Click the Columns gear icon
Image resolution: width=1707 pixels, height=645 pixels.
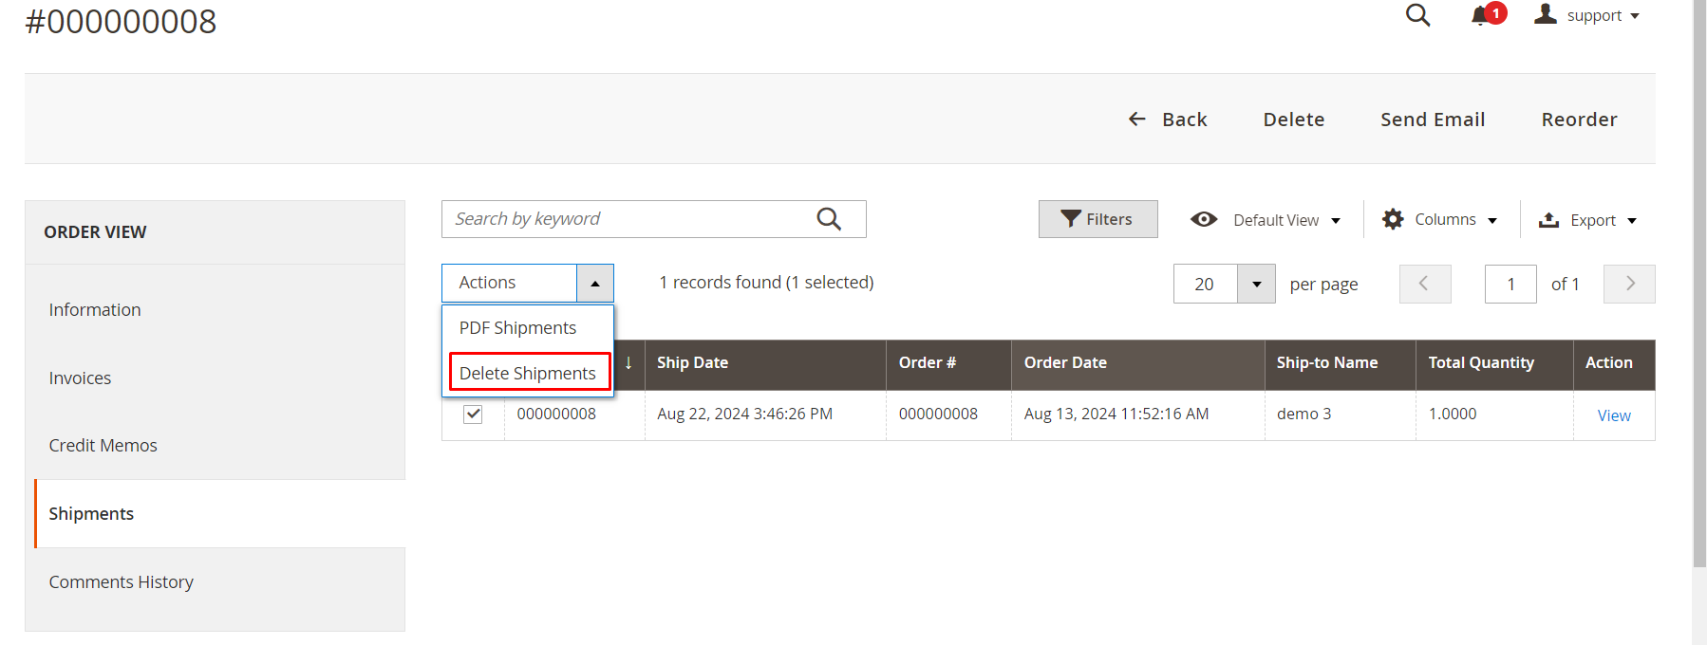pos(1393,219)
